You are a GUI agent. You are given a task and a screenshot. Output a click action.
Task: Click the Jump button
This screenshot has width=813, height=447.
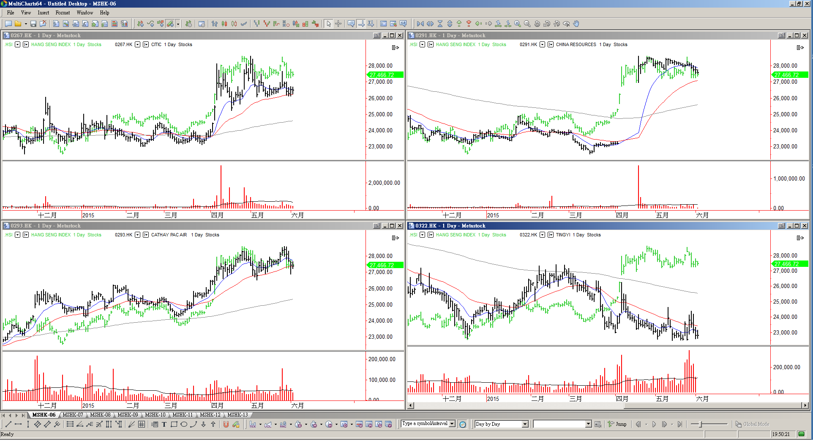[x=617, y=424]
